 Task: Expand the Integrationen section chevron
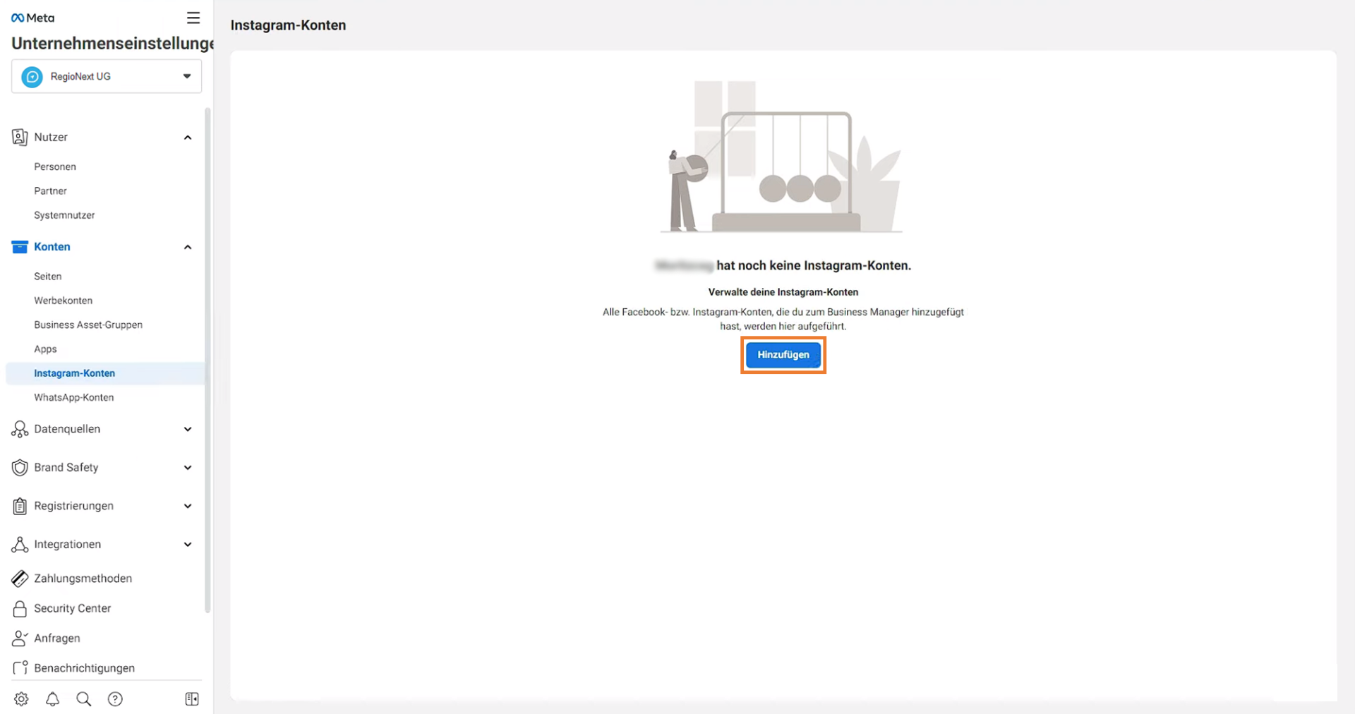(x=188, y=545)
